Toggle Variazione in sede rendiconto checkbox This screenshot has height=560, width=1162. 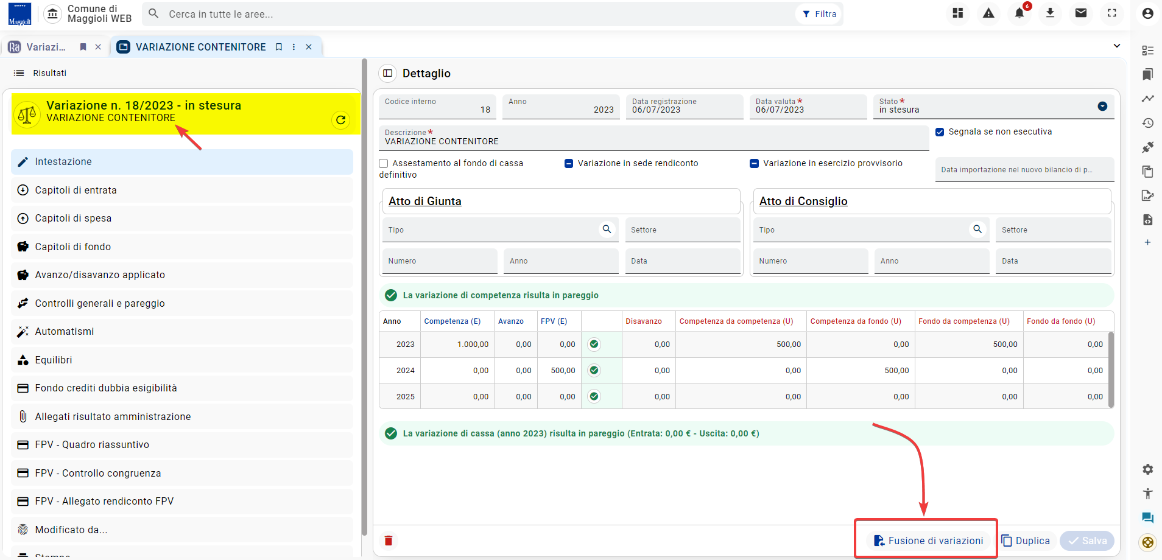pyautogui.click(x=569, y=163)
